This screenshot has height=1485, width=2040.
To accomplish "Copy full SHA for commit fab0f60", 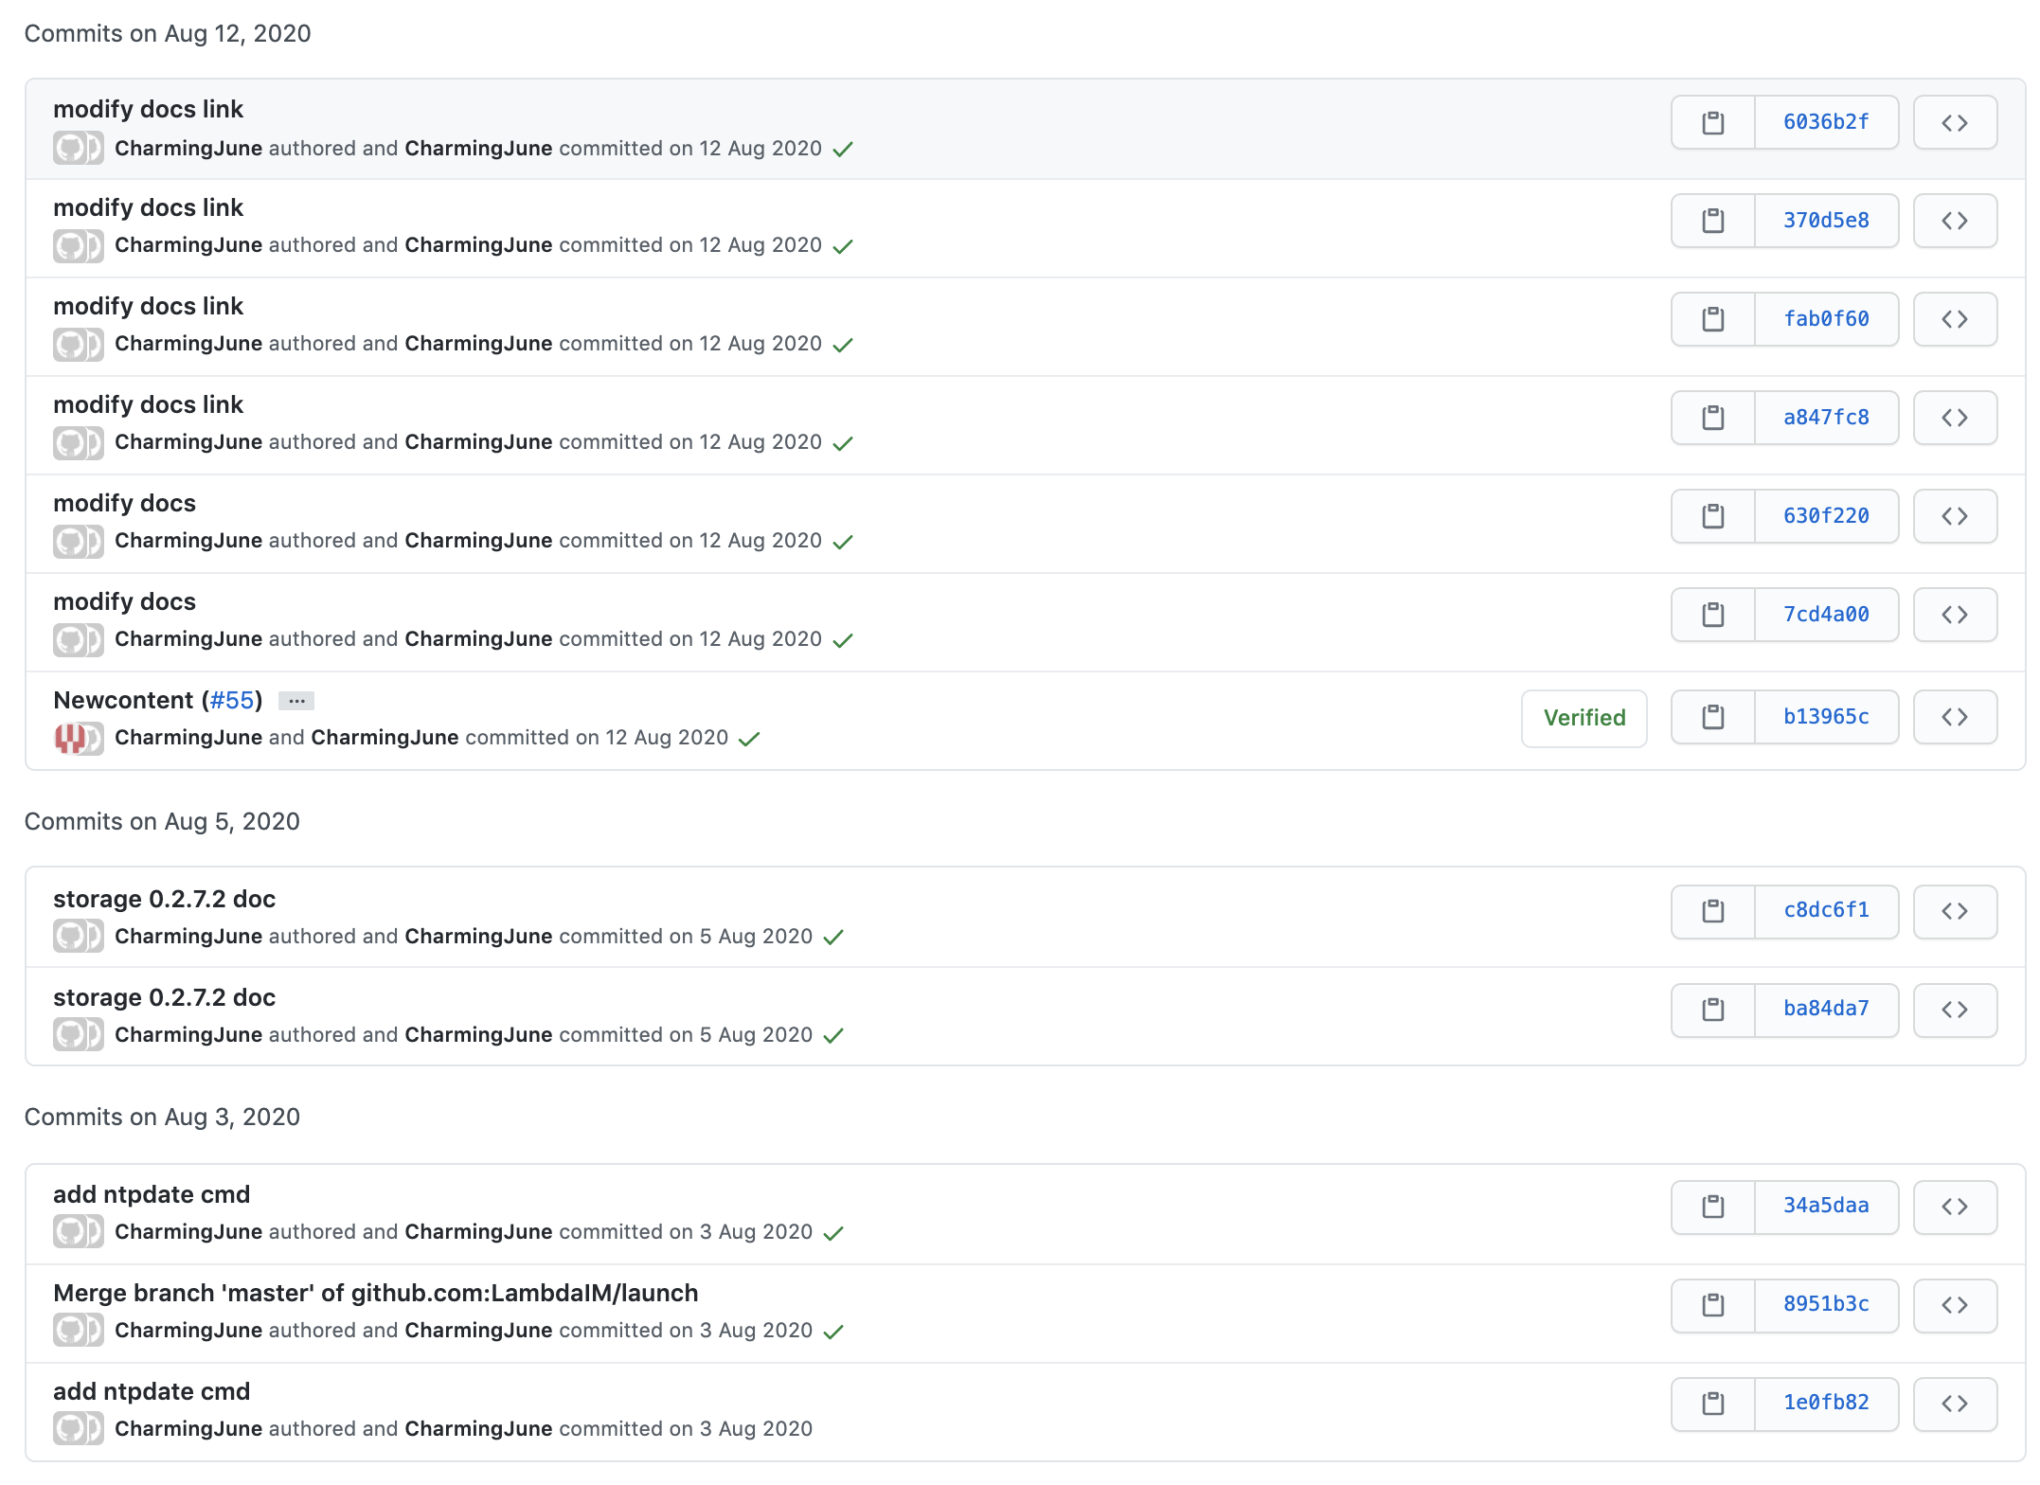I will tap(1712, 319).
